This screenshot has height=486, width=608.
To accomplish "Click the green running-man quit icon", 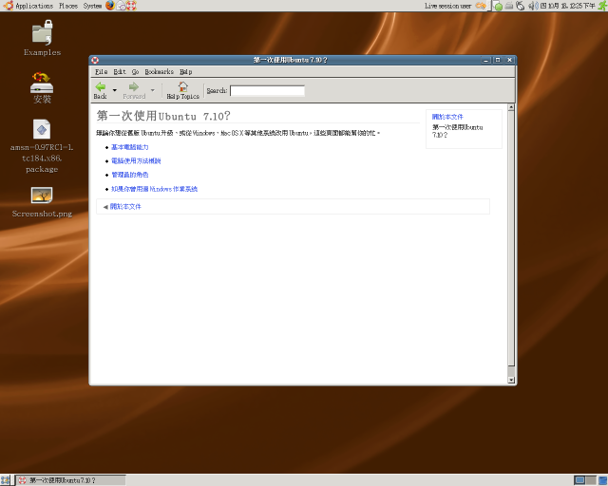I will click(x=602, y=6).
